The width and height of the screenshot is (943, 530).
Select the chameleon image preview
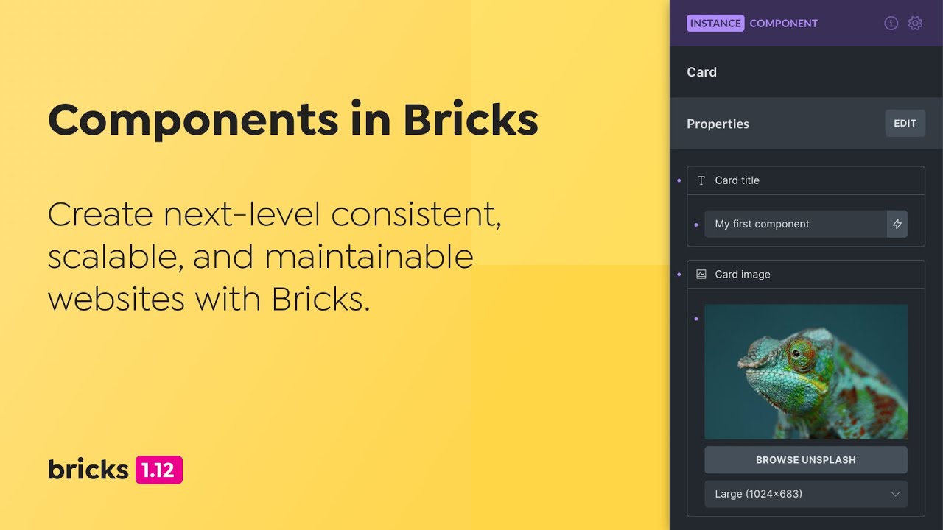(806, 372)
